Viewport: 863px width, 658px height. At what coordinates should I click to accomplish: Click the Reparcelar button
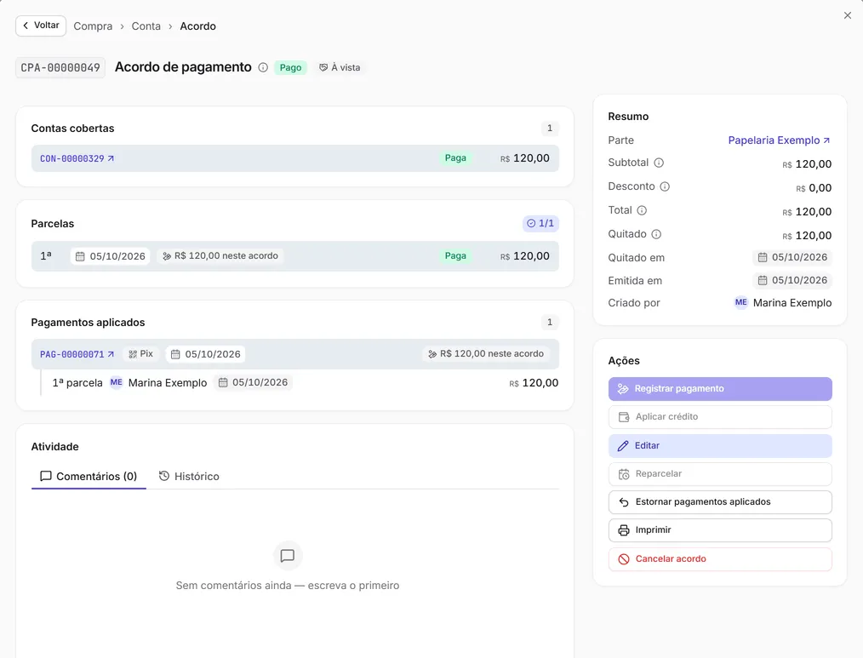click(720, 473)
